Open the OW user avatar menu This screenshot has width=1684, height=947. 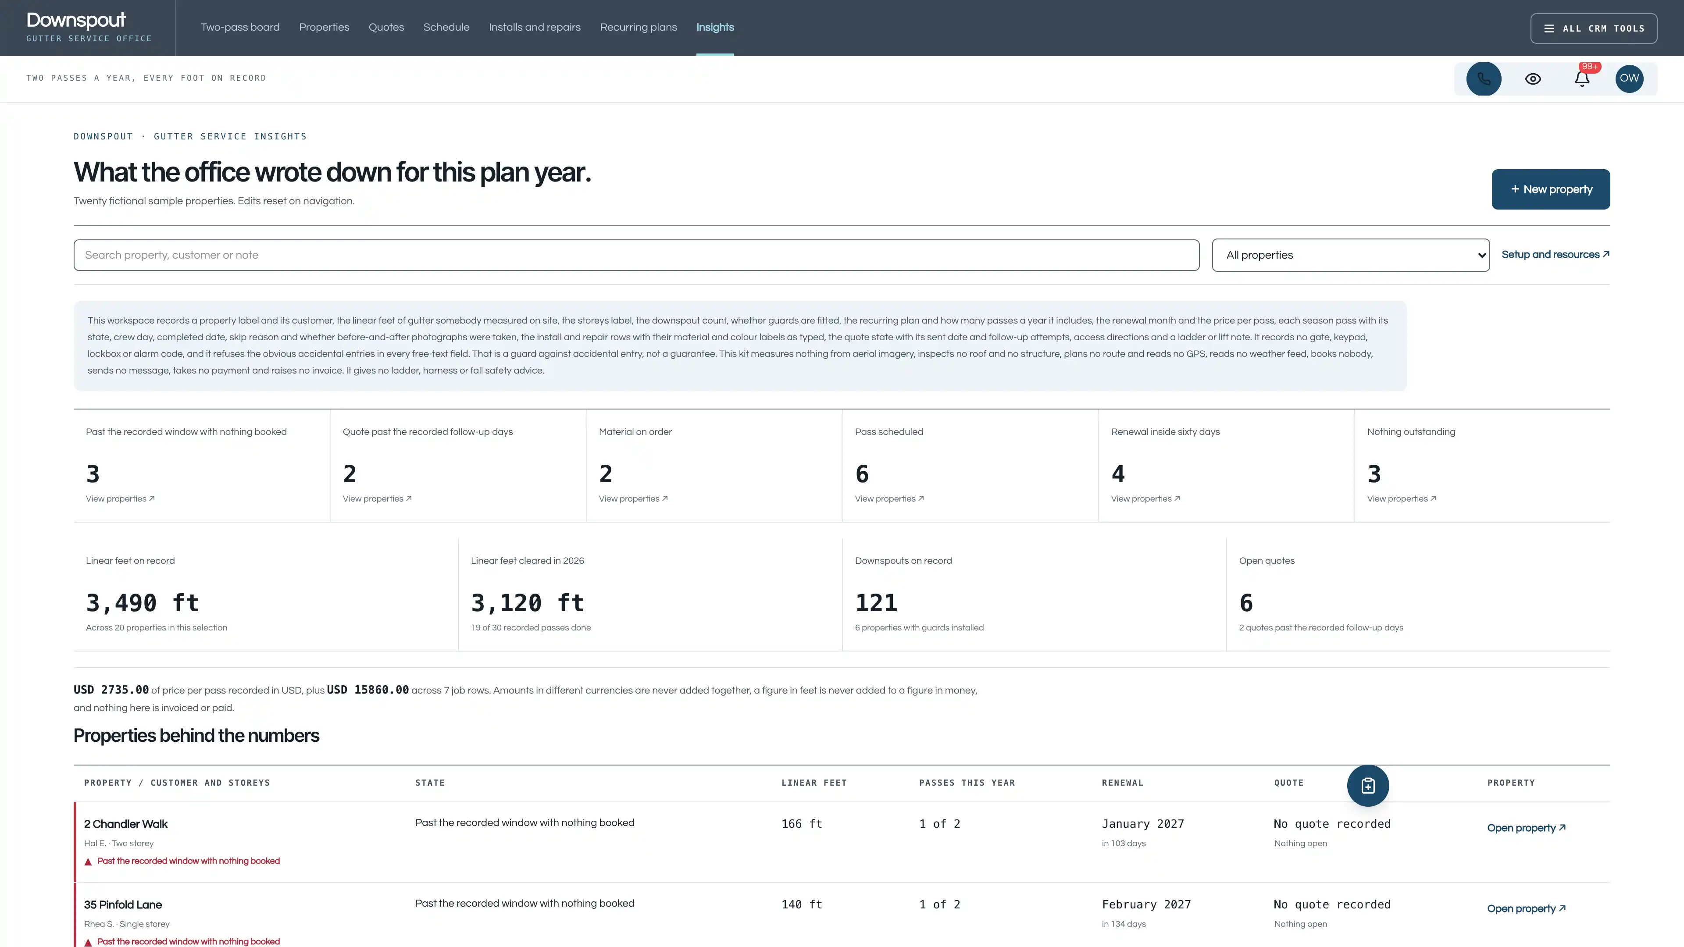click(x=1629, y=79)
